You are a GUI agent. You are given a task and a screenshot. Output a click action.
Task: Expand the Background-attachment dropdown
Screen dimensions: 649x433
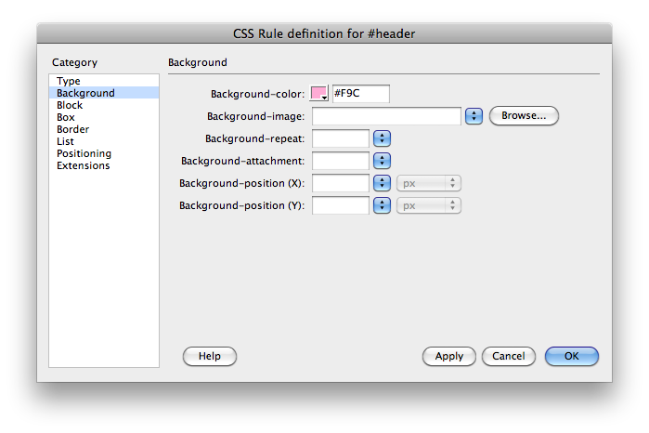coord(382,161)
